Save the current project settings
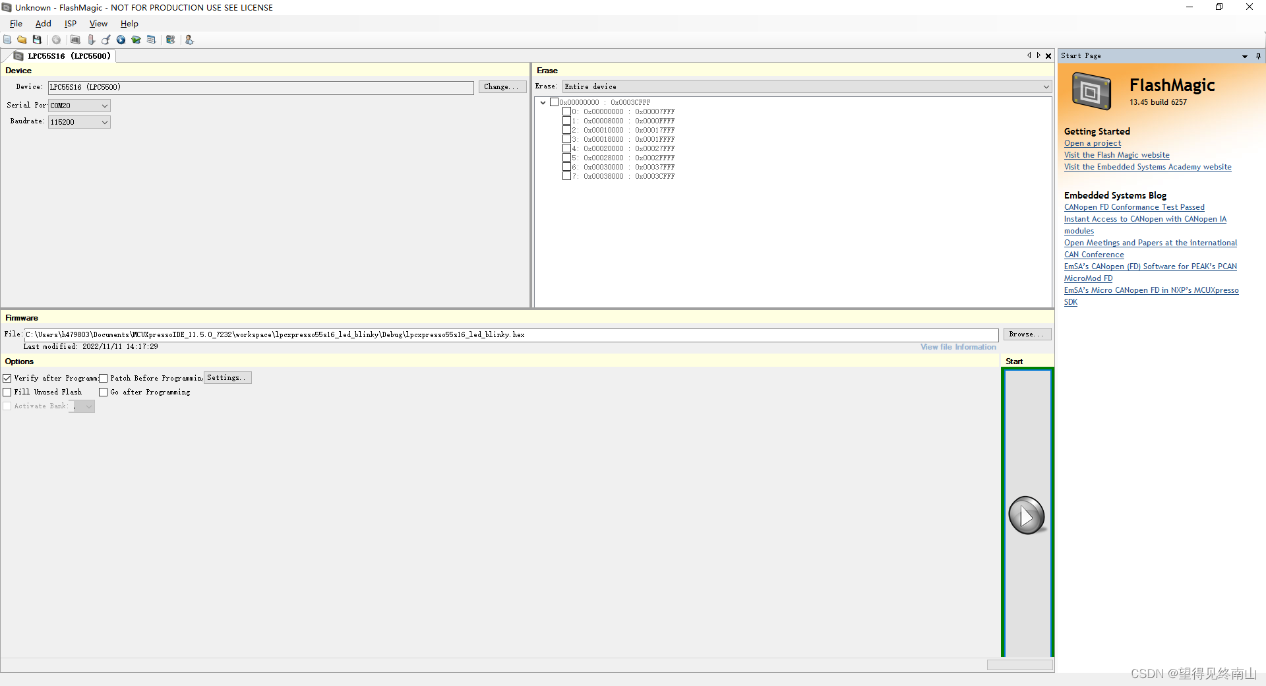Viewport: 1266px width, 686px height. point(37,40)
